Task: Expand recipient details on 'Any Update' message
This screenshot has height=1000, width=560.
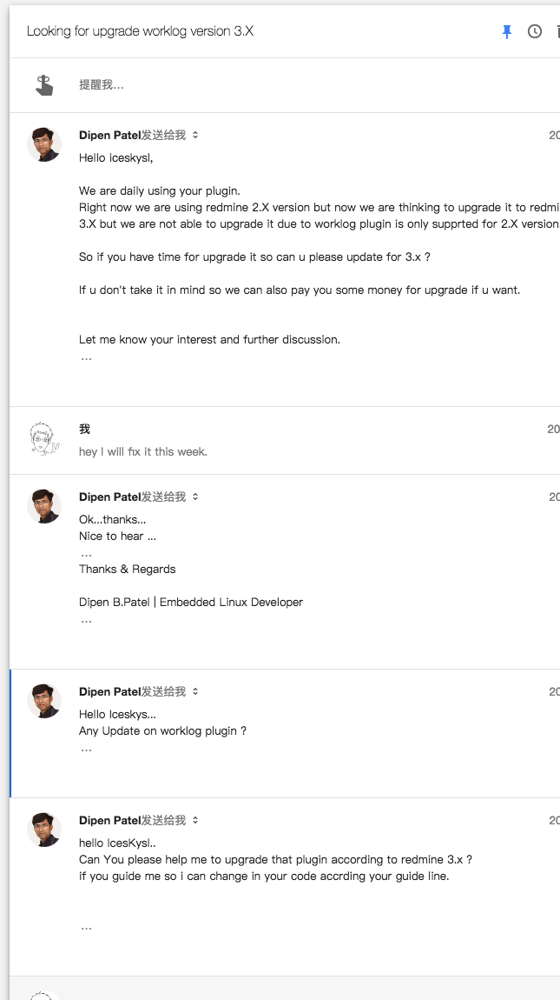Action: (195, 691)
